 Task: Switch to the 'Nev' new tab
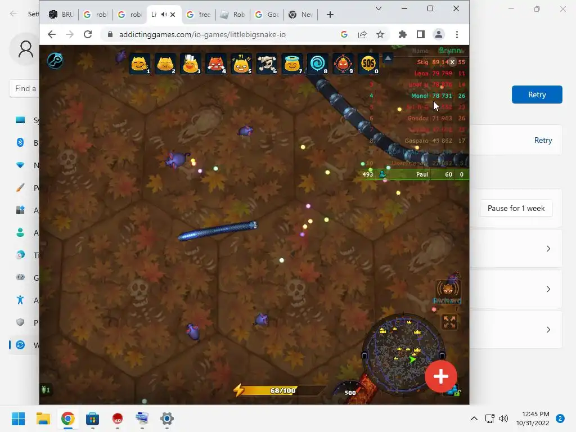[x=301, y=15]
